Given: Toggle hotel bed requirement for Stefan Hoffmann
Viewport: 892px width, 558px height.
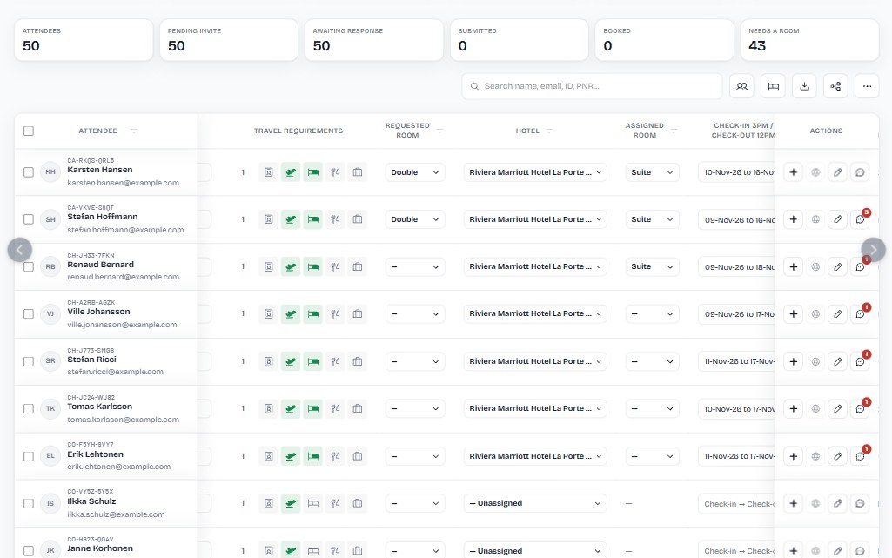Looking at the screenshot, I should click(313, 219).
